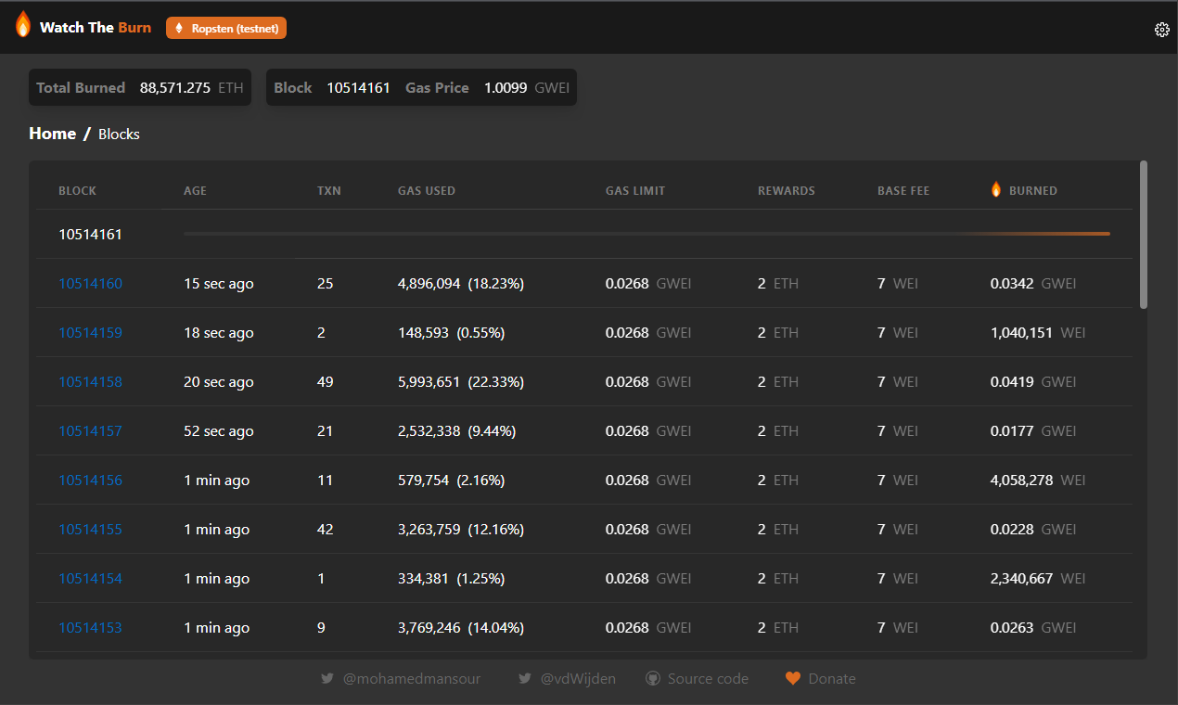This screenshot has height=705, width=1178.
Task: Click gas used 3,263,759 (12.16%)
Action: pos(461,530)
